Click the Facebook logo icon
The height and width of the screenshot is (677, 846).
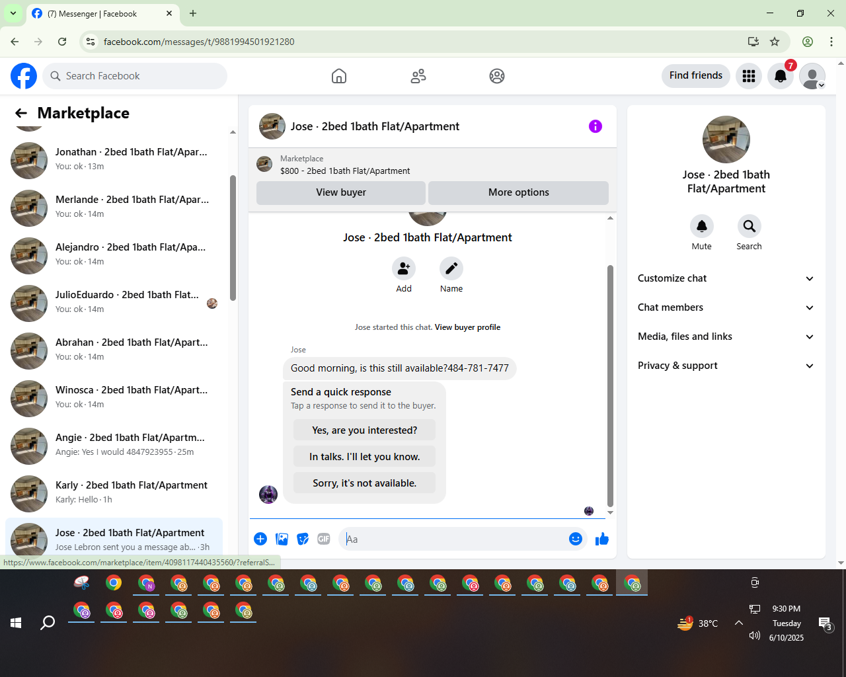pos(24,76)
